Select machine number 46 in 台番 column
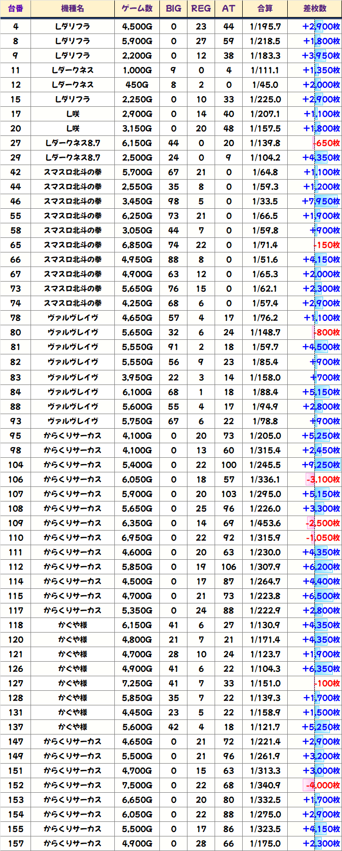 [16, 201]
